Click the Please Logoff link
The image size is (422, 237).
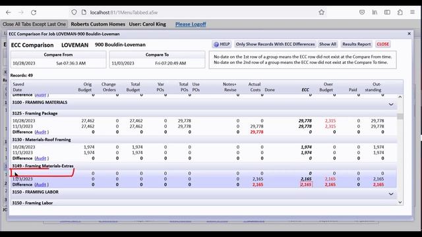191,24
